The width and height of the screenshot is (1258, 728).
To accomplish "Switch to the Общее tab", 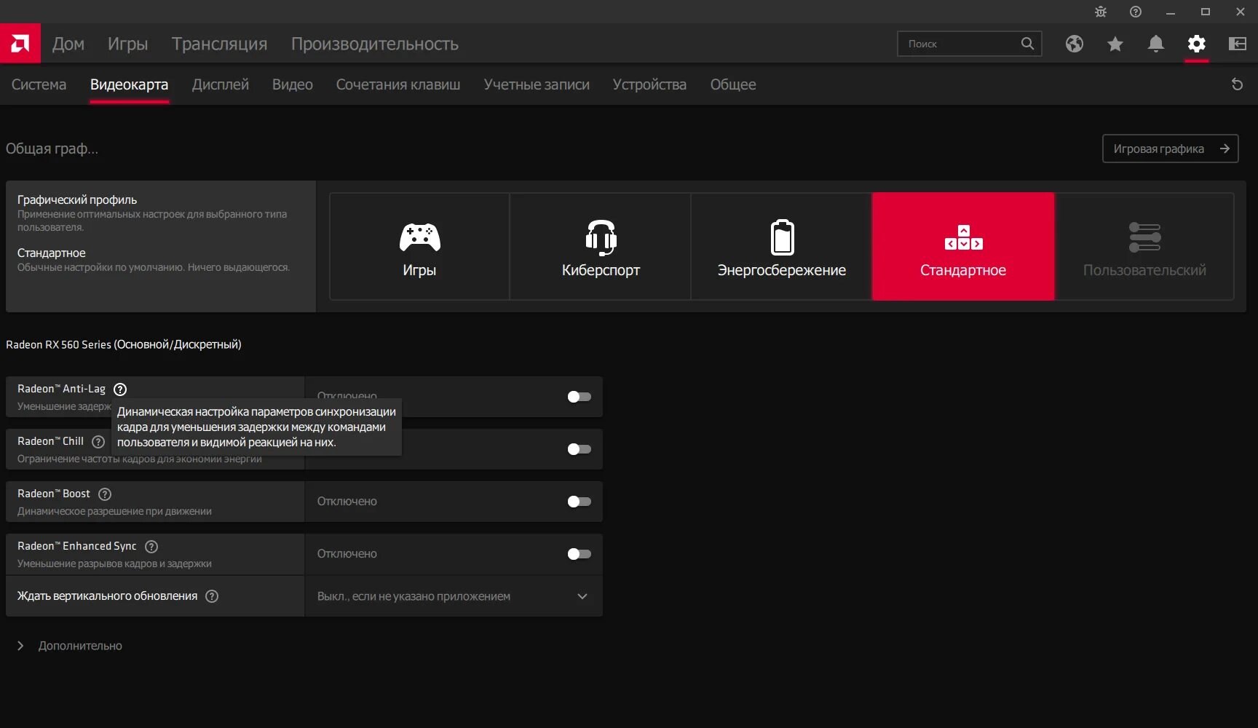I will (733, 84).
